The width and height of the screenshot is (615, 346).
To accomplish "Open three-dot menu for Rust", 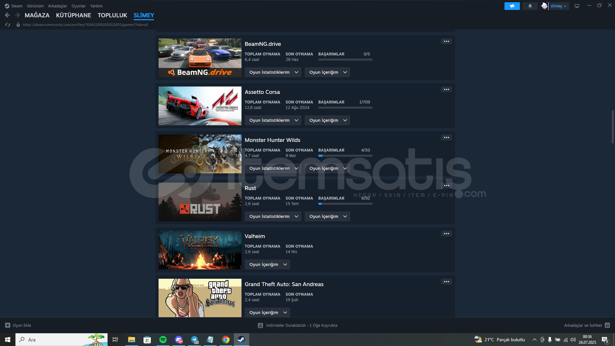I will click(x=446, y=185).
